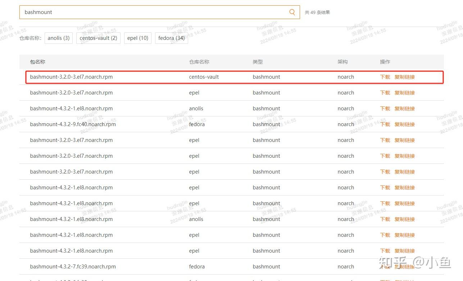Filter results by fedora (34) repository
Image resolution: width=463 pixels, height=281 pixels.
(x=171, y=38)
